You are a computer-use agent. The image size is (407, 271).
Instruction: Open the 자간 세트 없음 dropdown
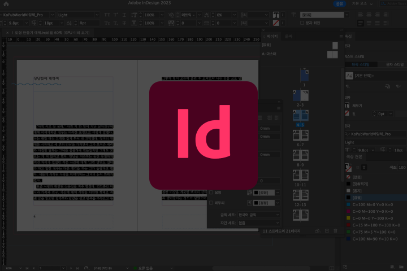(259, 223)
